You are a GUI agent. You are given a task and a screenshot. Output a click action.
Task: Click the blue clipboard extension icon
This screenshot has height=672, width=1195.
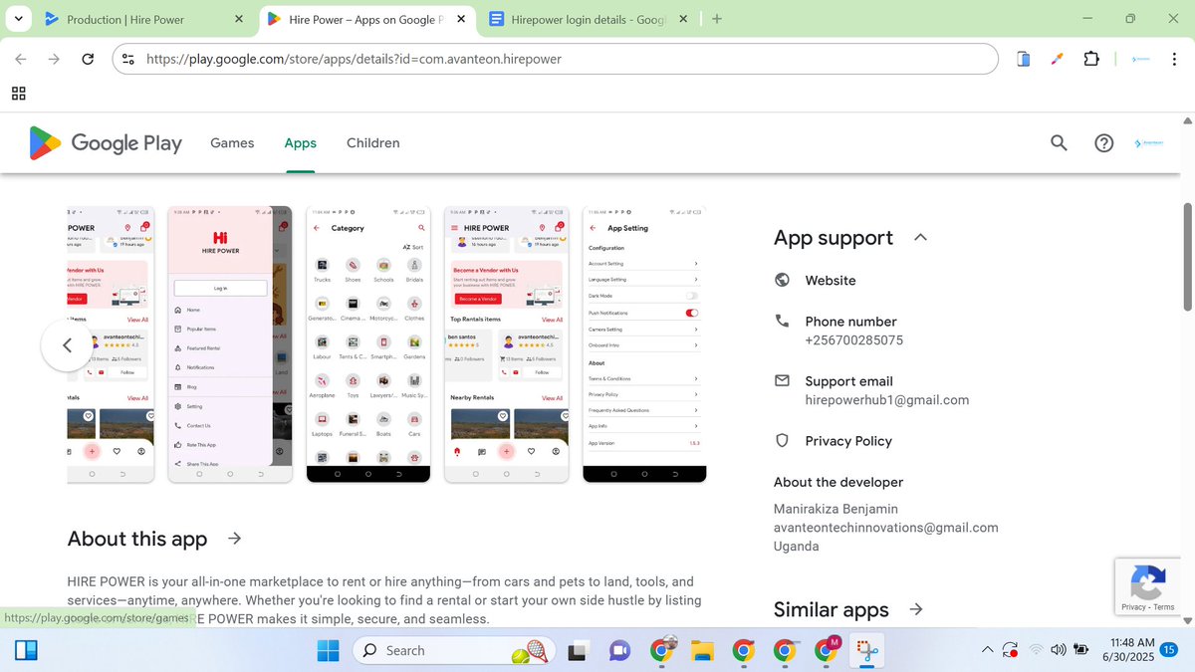click(1024, 59)
